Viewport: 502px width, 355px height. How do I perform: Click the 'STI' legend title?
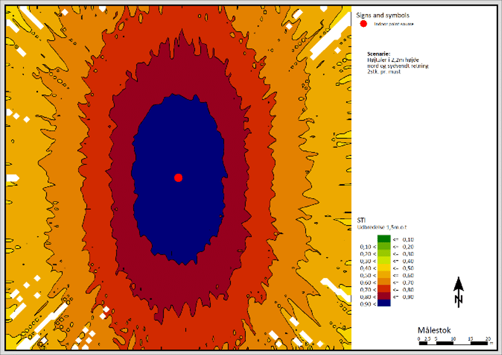tap(360, 220)
